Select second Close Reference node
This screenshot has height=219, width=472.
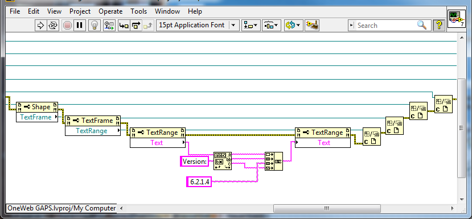(395, 126)
